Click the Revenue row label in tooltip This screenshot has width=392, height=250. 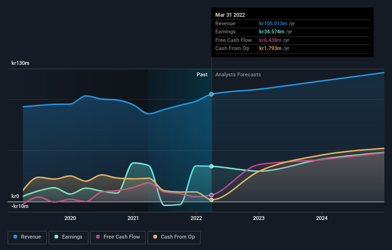pyautogui.click(x=225, y=23)
